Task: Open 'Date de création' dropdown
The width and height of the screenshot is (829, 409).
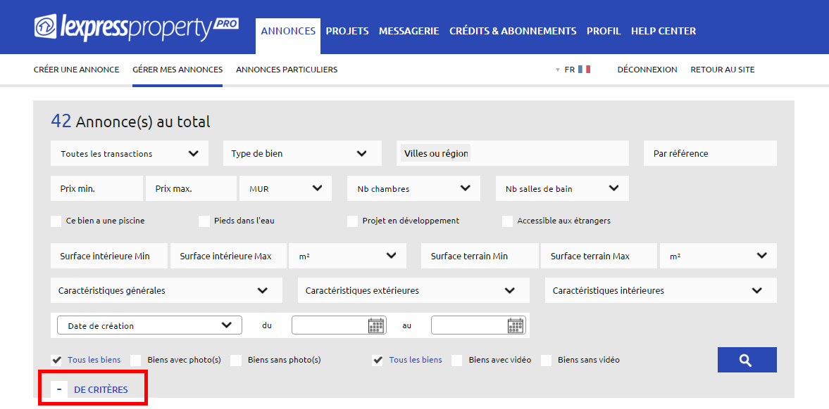Action: [x=149, y=325]
